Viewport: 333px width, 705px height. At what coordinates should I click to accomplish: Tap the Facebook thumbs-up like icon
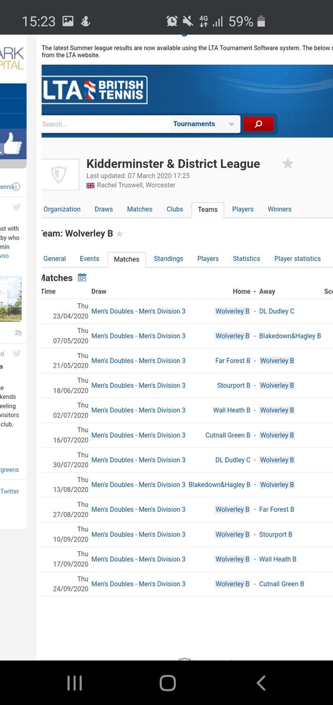click(x=13, y=144)
